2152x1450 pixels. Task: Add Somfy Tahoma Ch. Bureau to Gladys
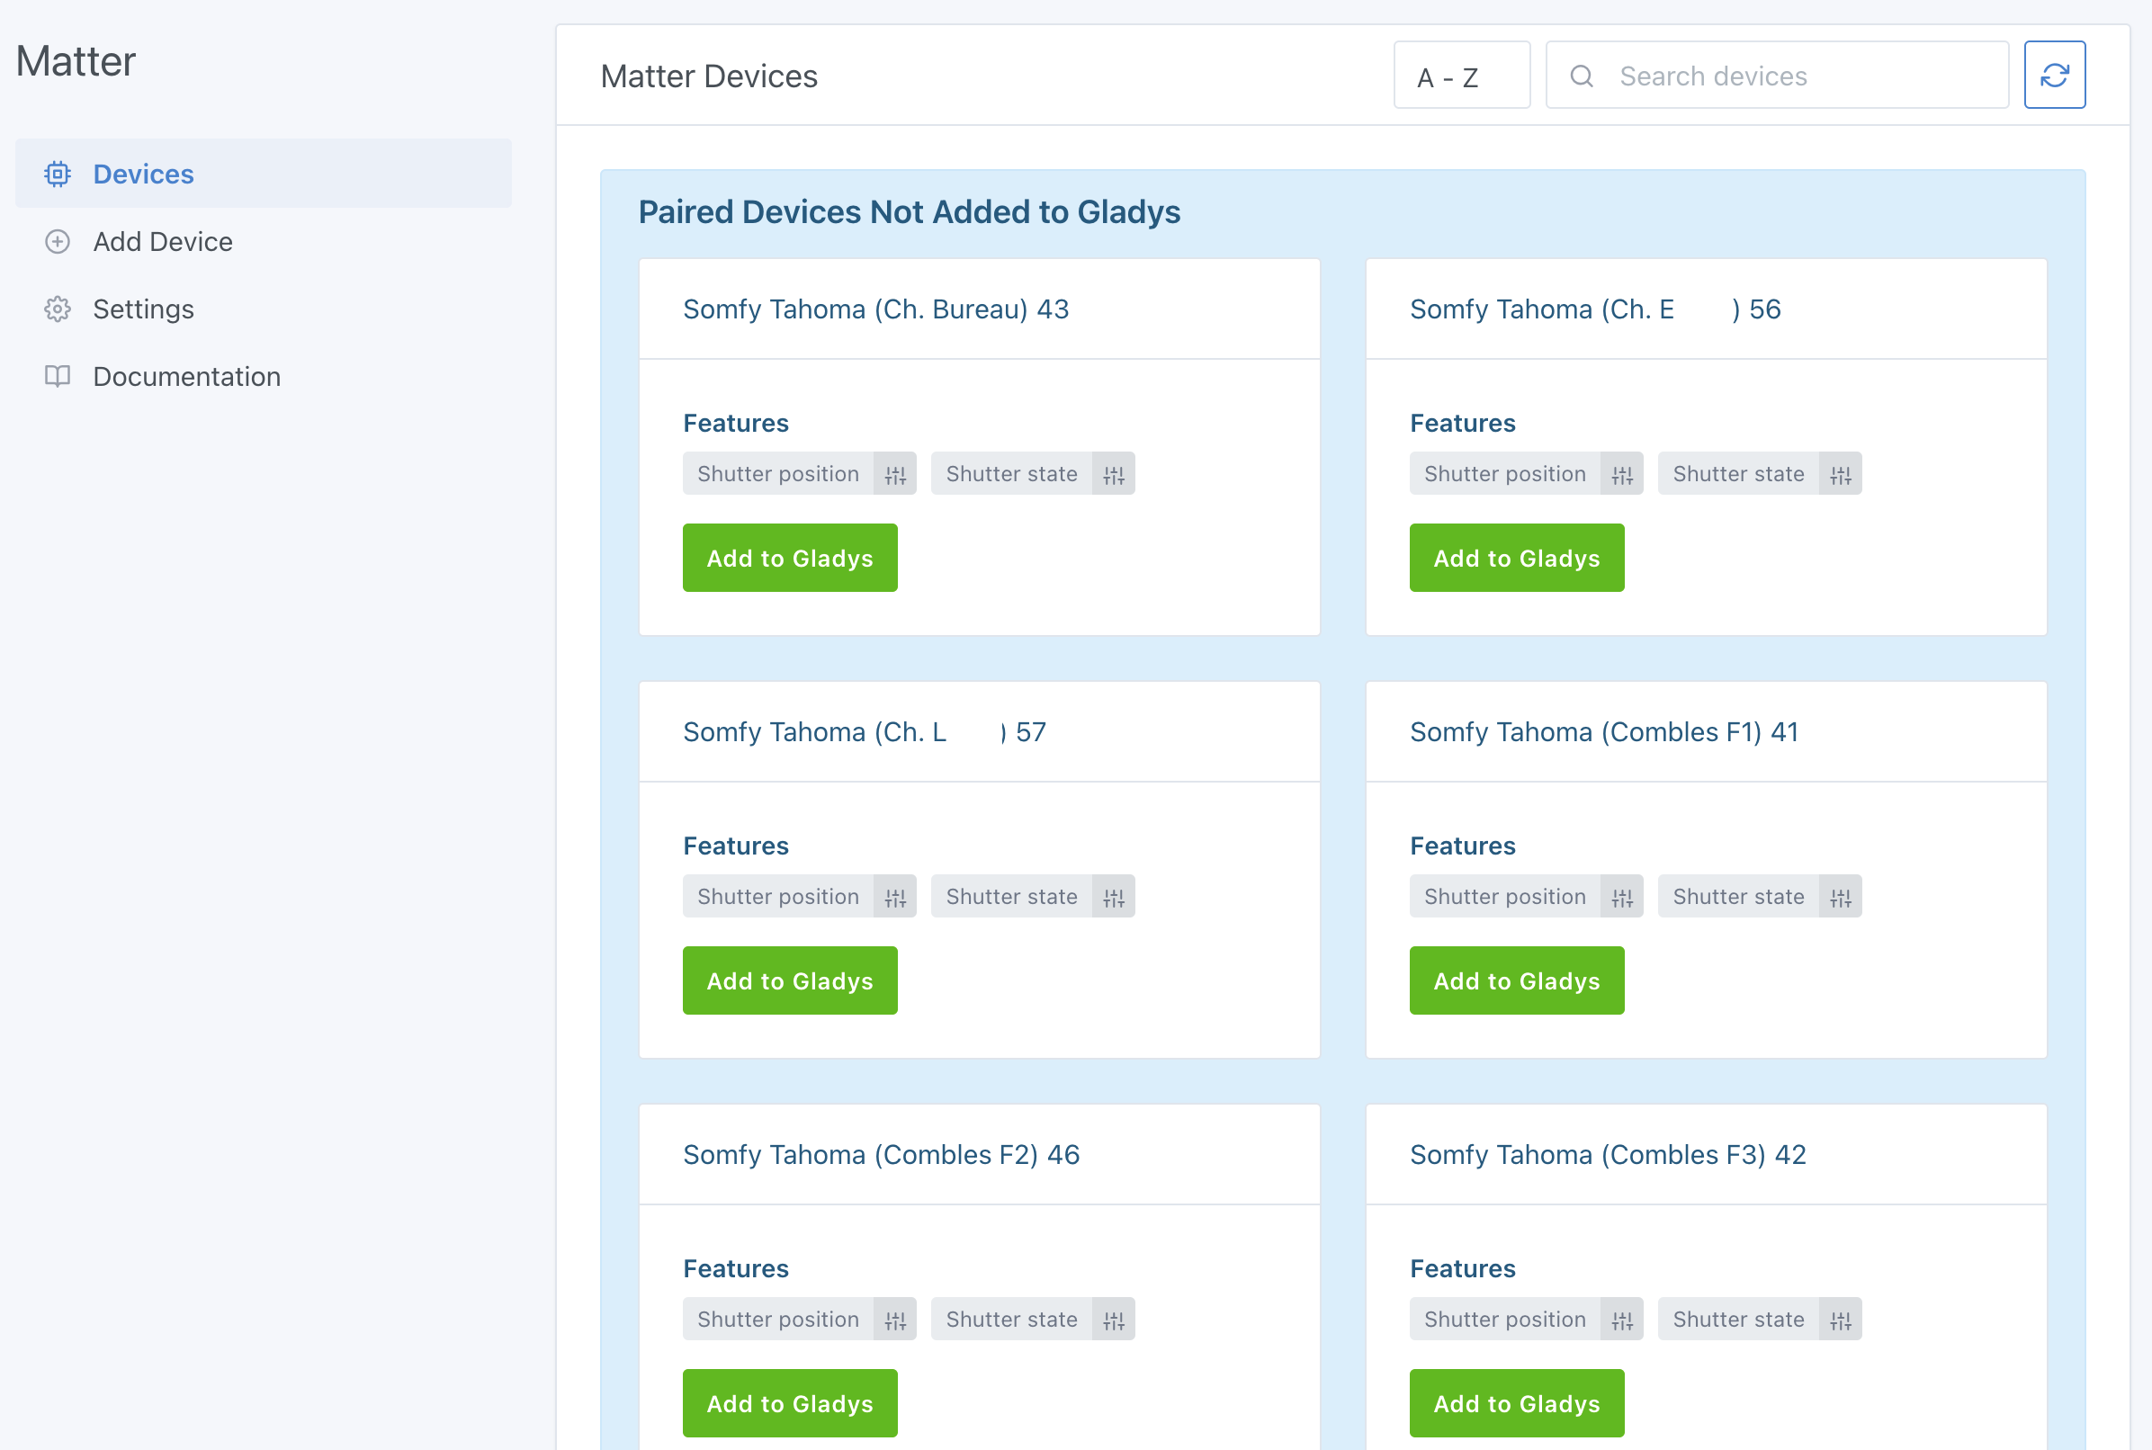[789, 557]
